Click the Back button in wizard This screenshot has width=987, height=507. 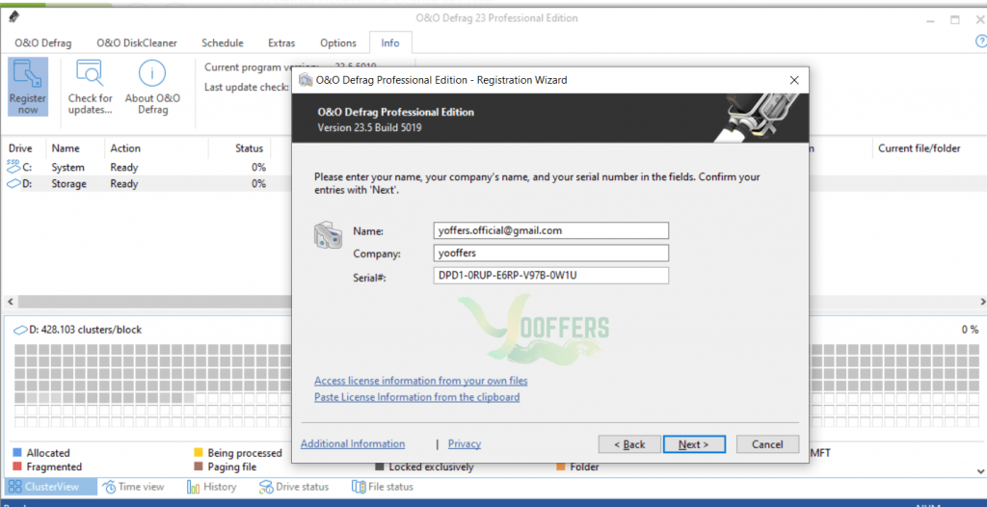tap(629, 444)
